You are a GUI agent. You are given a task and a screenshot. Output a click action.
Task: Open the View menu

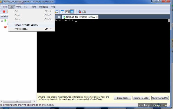click(19, 7)
